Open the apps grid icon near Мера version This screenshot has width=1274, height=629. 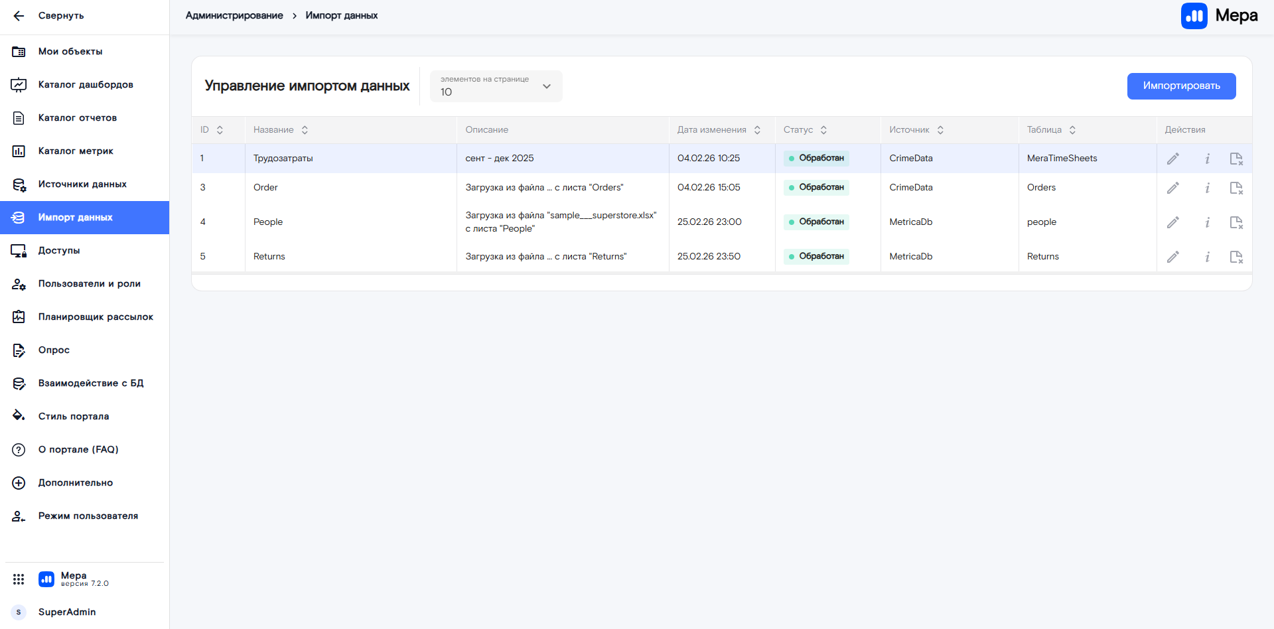coord(19,579)
